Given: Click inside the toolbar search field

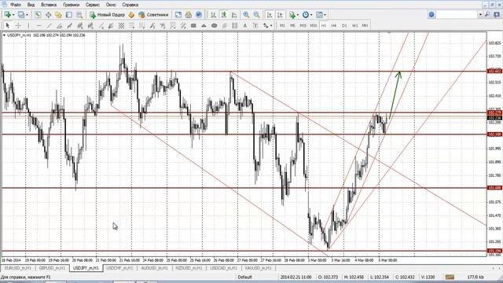Looking at the screenshot, I should click(x=457, y=15).
